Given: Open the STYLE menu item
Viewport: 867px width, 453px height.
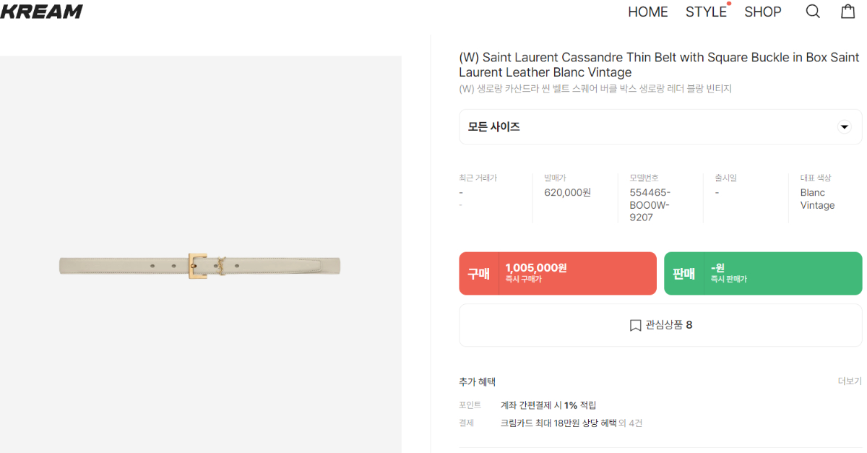Looking at the screenshot, I should pyautogui.click(x=706, y=12).
